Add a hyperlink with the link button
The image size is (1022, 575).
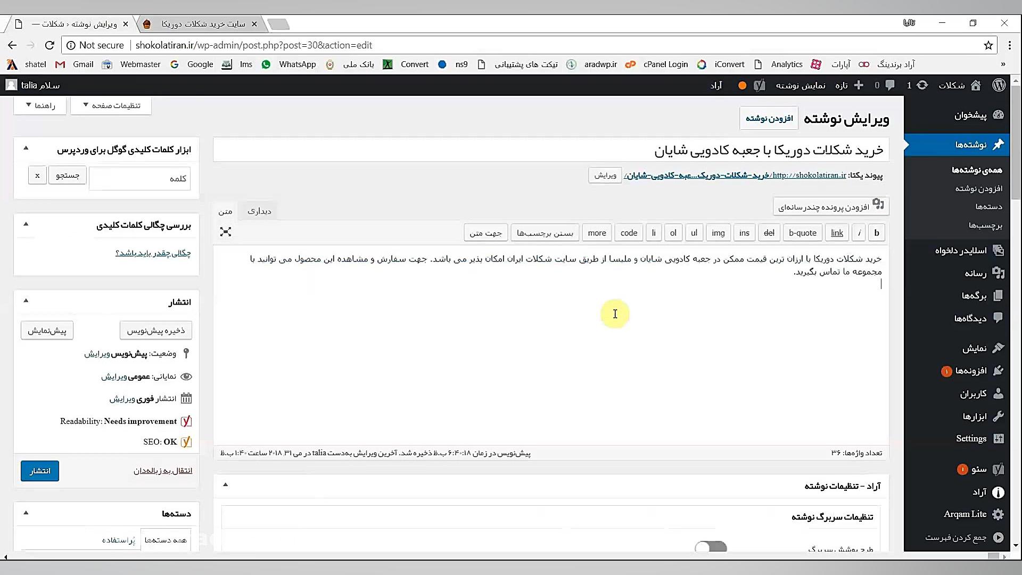tap(837, 233)
